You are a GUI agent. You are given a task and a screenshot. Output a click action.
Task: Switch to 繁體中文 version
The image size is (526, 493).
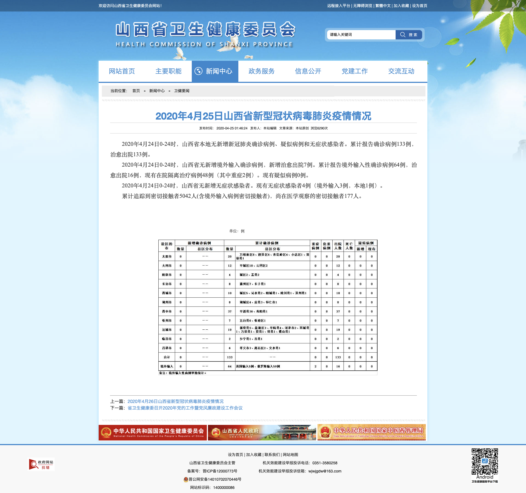point(383,6)
